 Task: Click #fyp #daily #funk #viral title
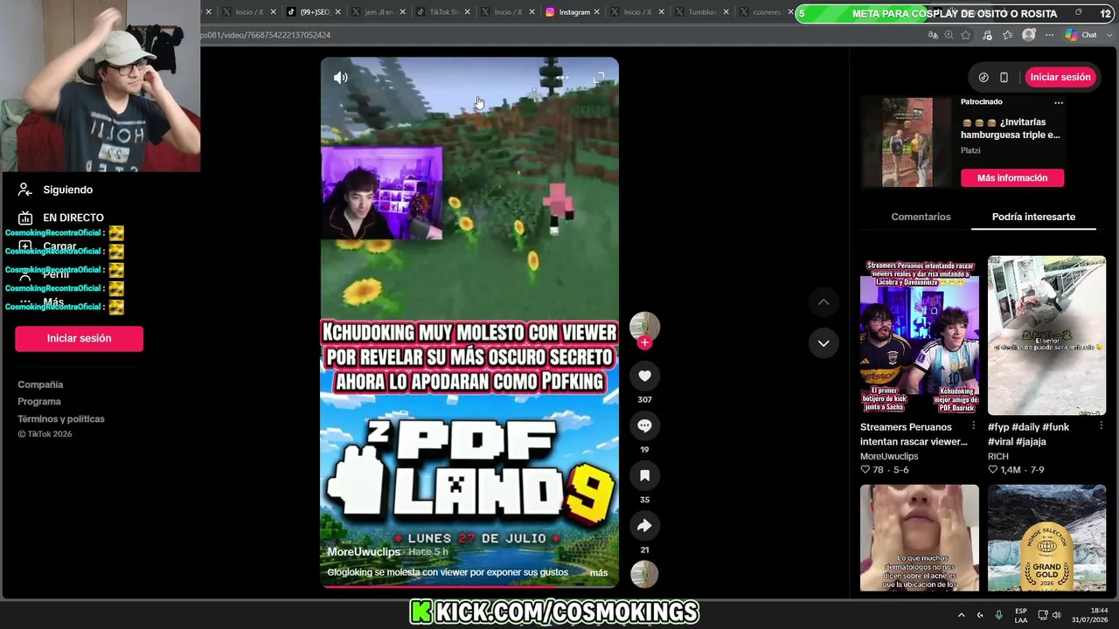click(1029, 434)
